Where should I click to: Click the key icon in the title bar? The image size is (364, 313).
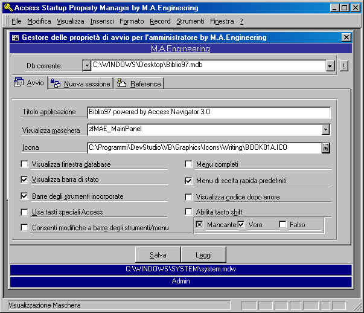coord(6,7)
